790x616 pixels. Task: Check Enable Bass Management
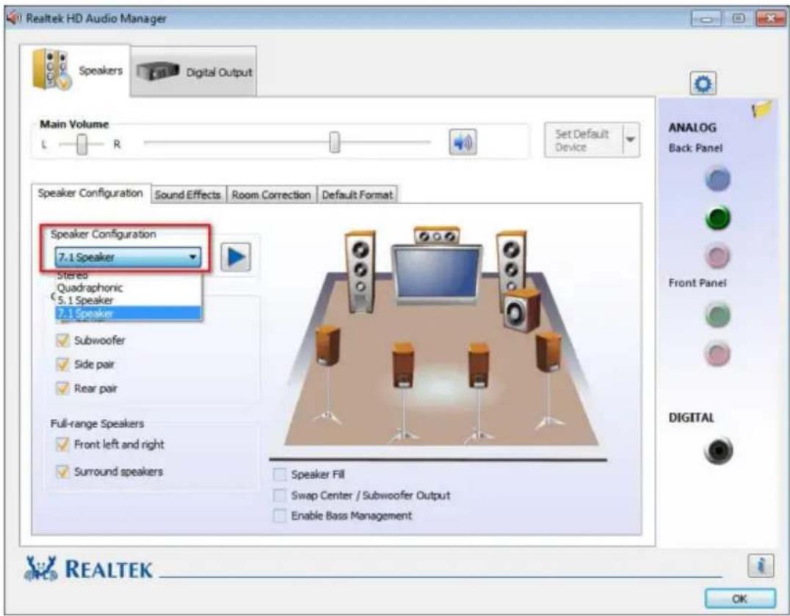[x=279, y=516]
